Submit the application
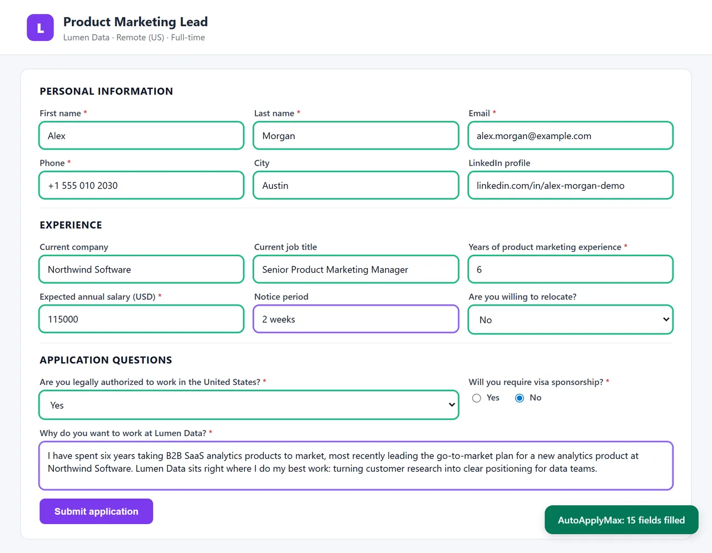The image size is (712, 553). pos(96,511)
